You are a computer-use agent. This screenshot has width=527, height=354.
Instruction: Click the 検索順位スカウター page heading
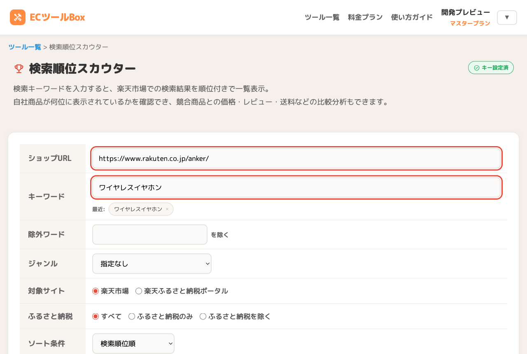[82, 69]
